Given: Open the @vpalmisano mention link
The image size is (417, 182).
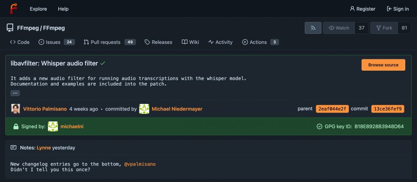Looking at the screenshot, I should (x=140, y=164).
